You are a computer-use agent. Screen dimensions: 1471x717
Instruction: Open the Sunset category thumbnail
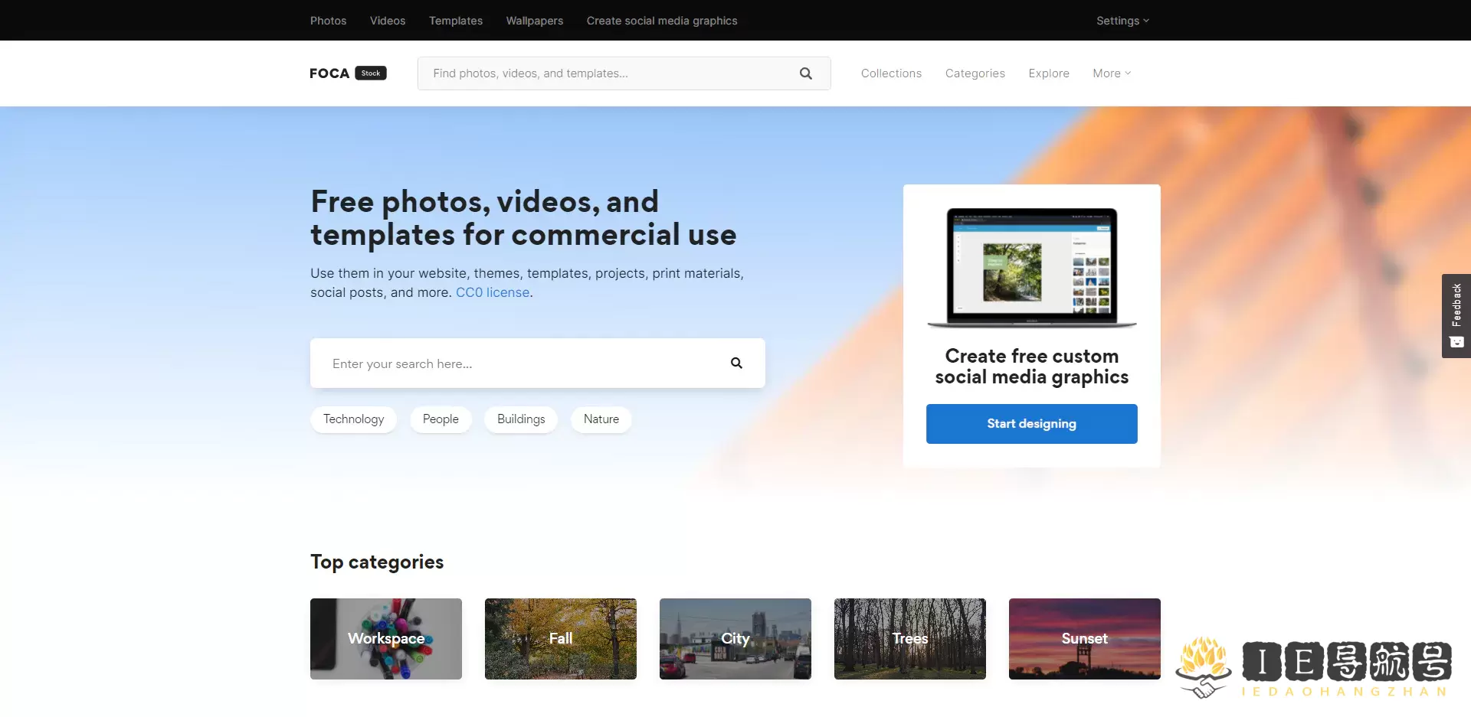[x=1084, y=639]
